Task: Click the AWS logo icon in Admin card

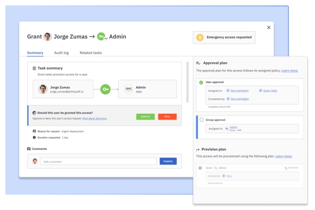Action: [x=128, y=89]
